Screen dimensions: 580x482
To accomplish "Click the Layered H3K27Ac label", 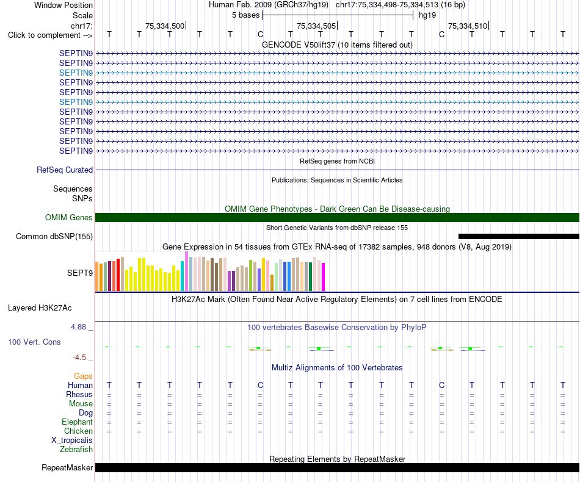I will pyautogui.click(x=40, y=308).
